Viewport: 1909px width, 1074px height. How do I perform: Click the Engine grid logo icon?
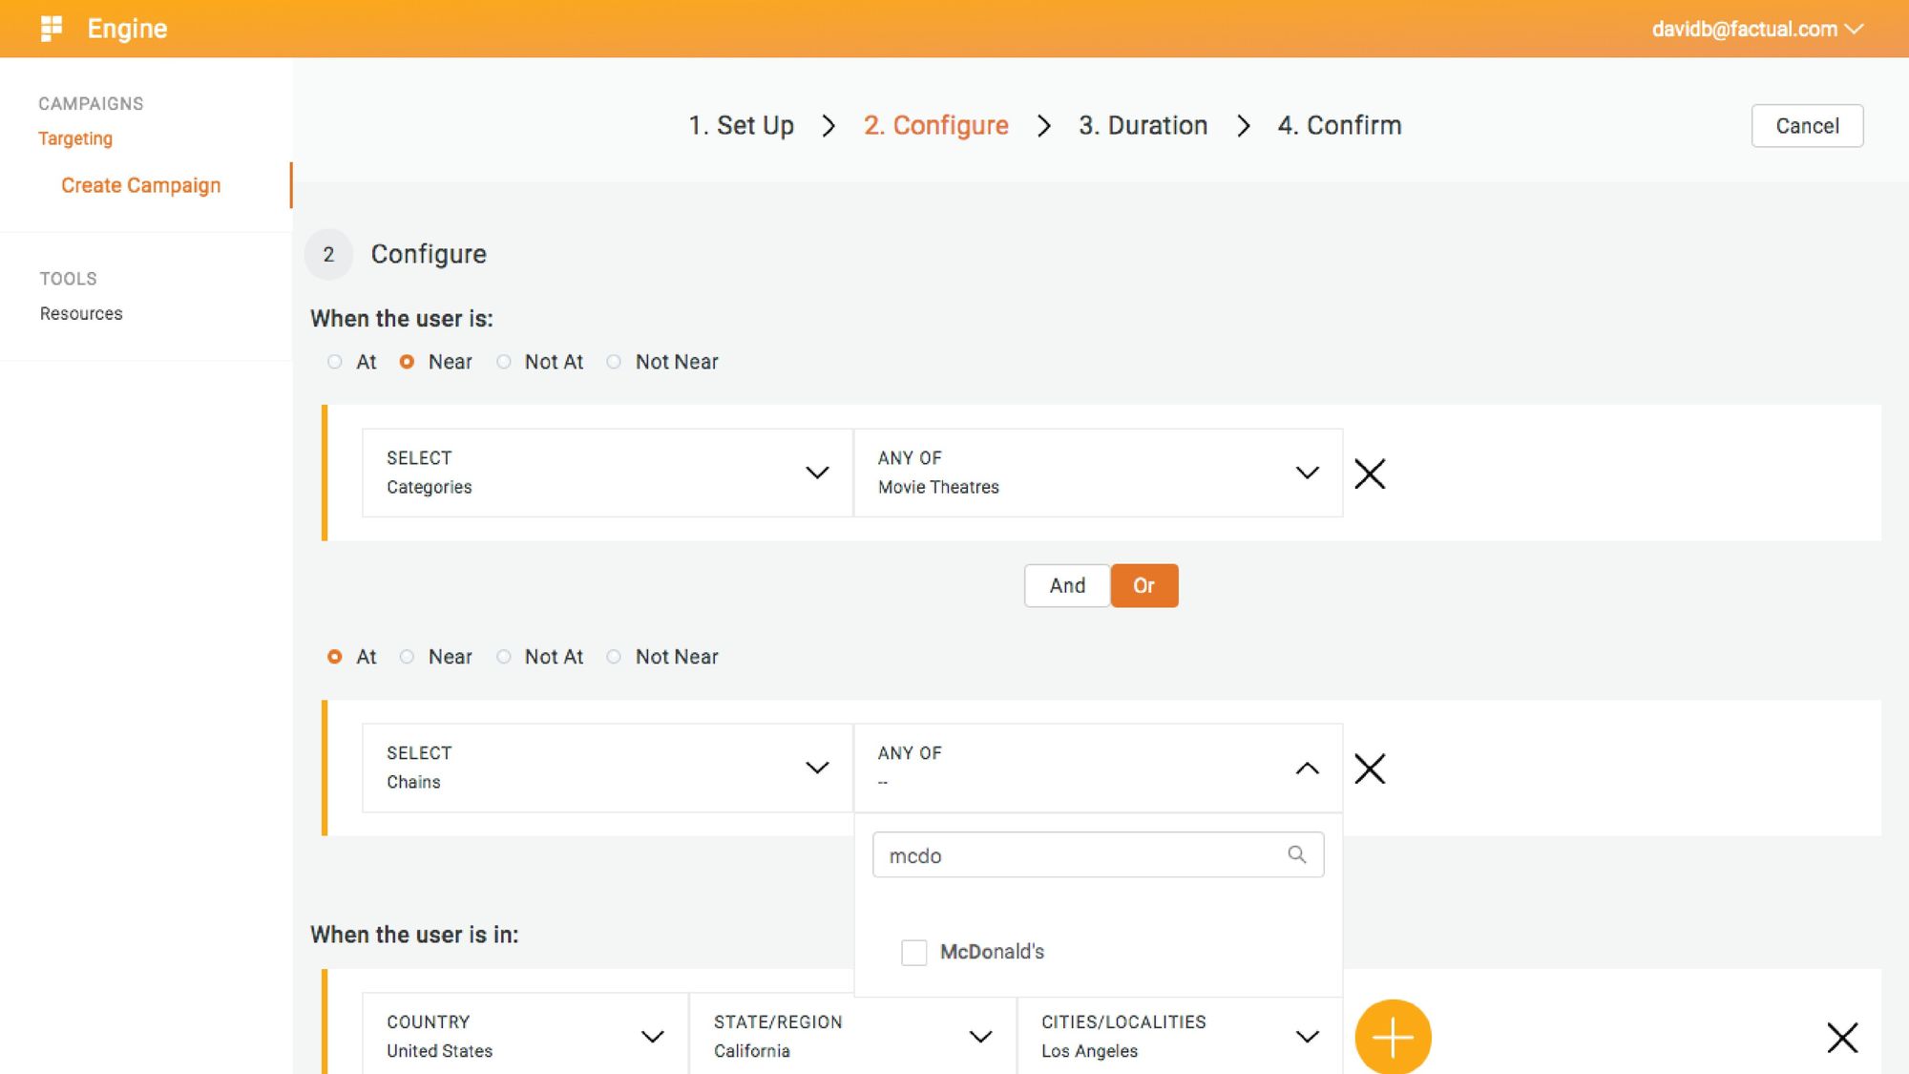[52, 29]
